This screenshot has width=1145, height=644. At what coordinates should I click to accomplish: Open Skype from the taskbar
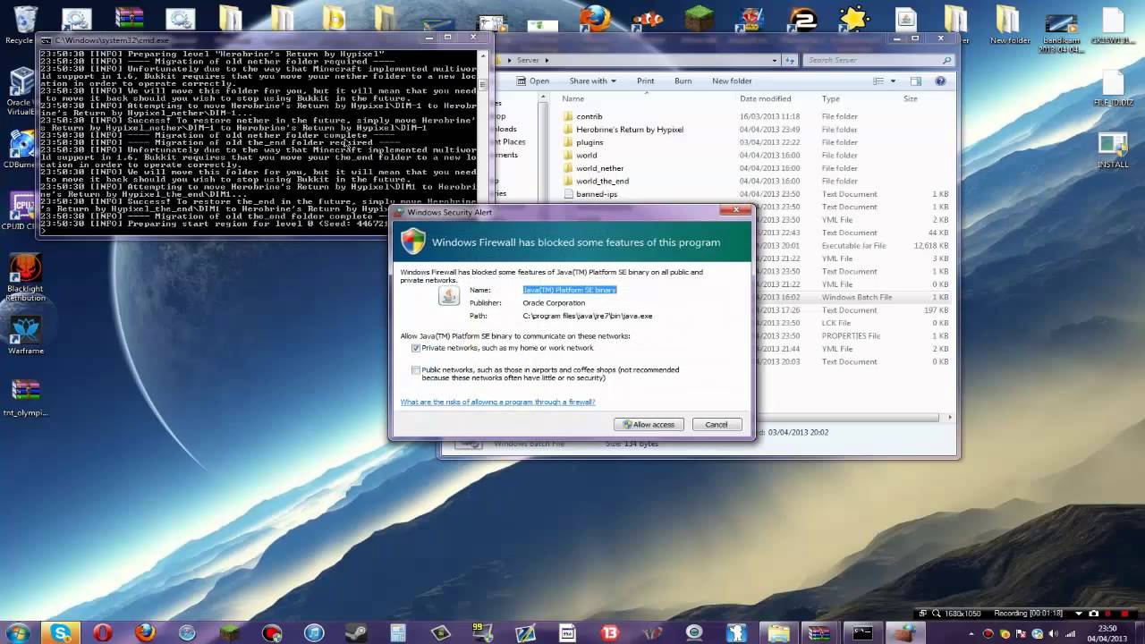click(x=61, y=632)
